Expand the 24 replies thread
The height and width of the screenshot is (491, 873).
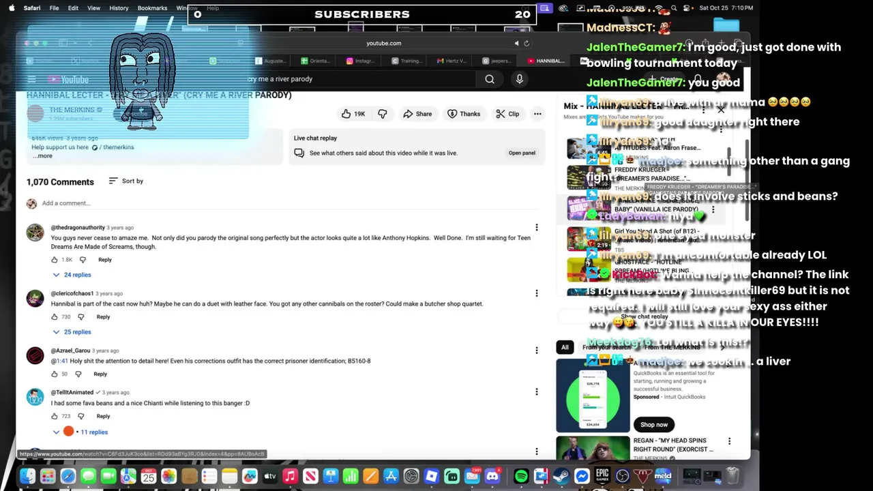[x=72, y=275]
